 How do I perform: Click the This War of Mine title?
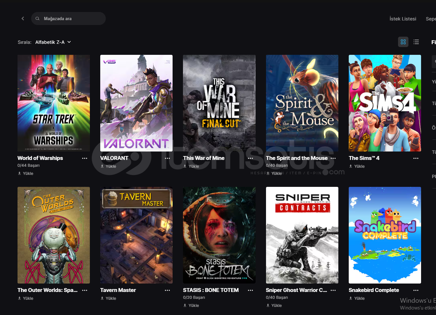(204, 158)
